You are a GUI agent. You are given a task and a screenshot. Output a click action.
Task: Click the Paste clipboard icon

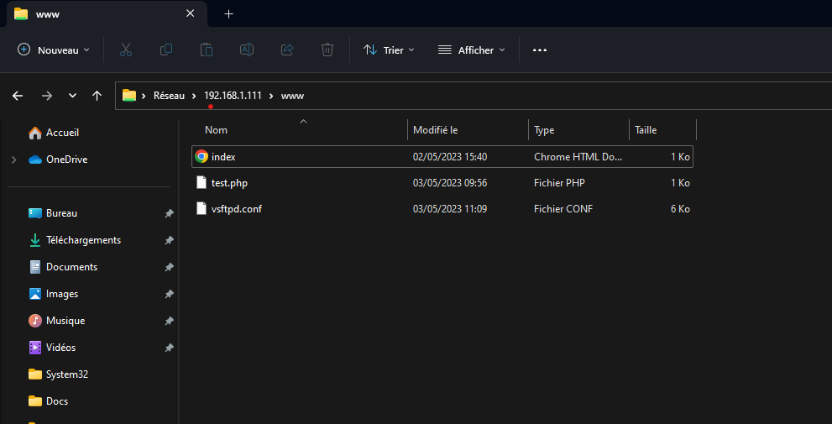(207, 50)
